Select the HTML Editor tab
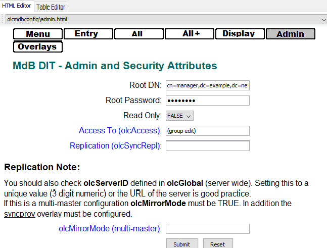The image size is (327, 248). pos(17,6)
